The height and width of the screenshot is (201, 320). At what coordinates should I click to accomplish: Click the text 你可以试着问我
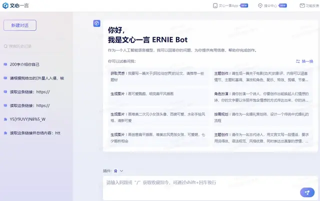tap(122, 61)
